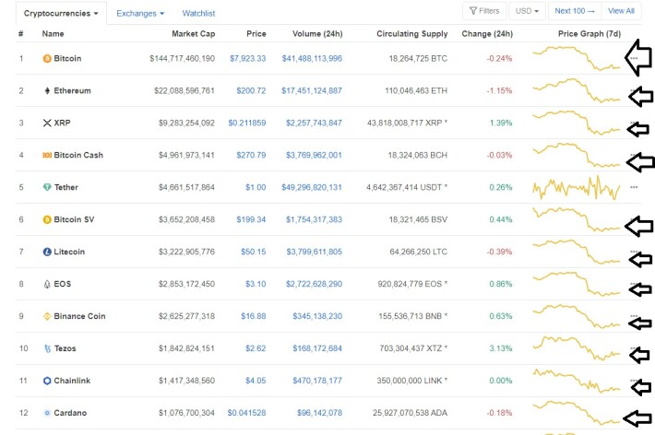Viewport: 655px width, 435px height.
Task: Click the EOS logo icon
Action: 47,284
